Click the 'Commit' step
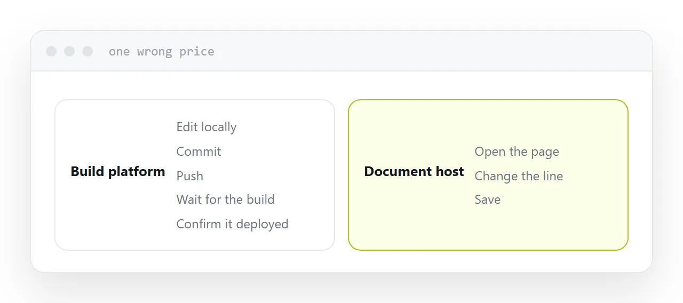Image resolution: width=683 pixels, height=303 pixels. [x=198, y=151]
